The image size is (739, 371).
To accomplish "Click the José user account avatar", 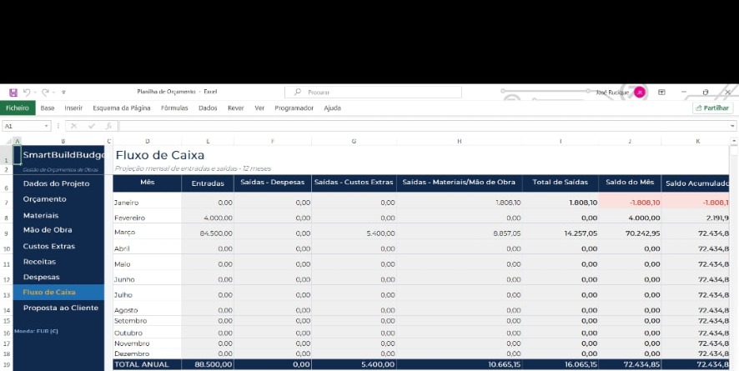I will pos(640,93).
